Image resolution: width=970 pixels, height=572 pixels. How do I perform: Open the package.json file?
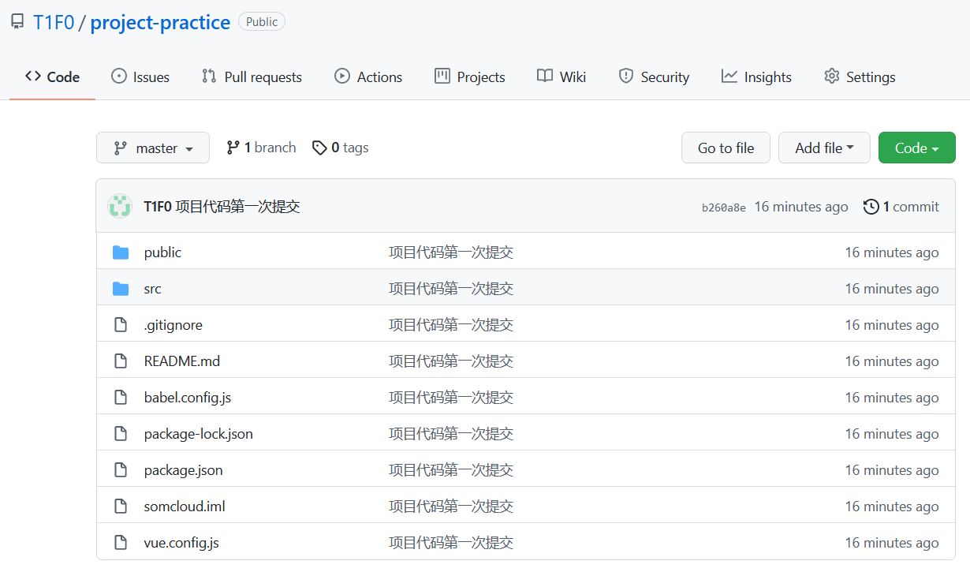click(183, 470)
